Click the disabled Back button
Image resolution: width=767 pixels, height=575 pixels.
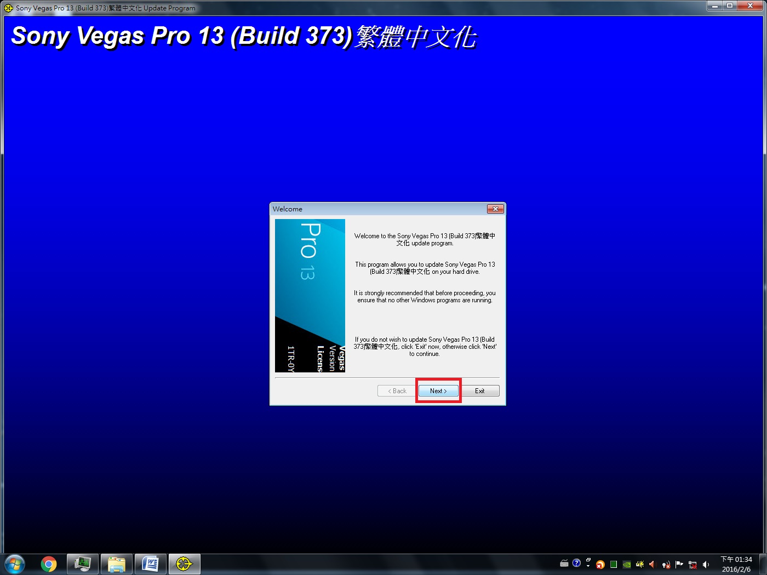[397, 391]
